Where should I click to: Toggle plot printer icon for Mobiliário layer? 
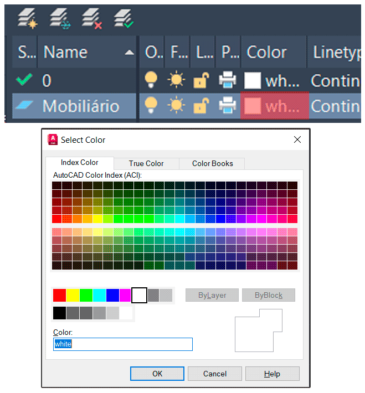tap(228, 105)
